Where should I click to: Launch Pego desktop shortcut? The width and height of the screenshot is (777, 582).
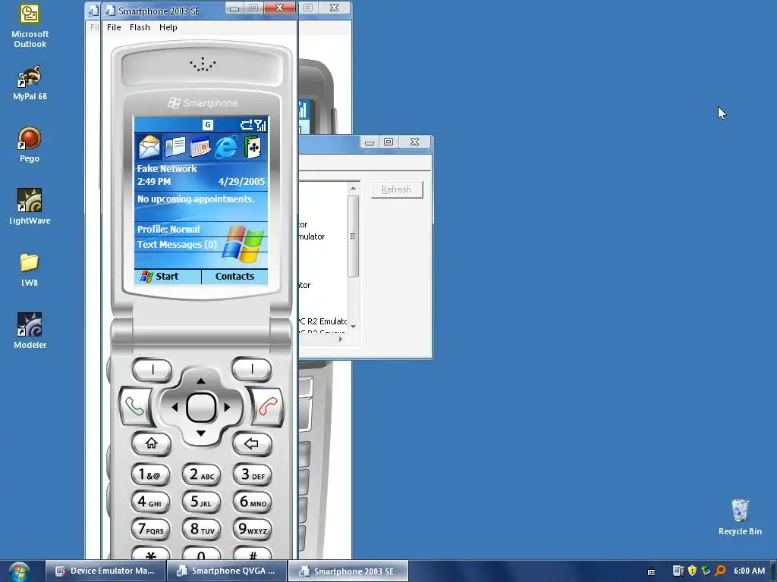30,145
